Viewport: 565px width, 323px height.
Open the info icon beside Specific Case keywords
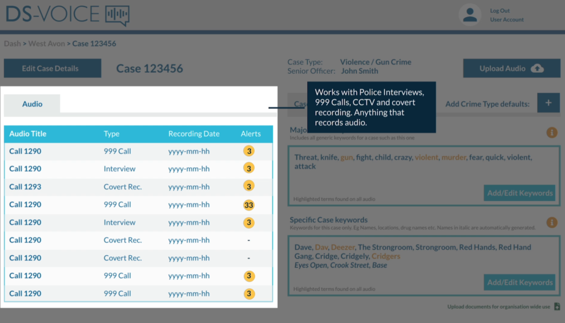click(552, 222)
